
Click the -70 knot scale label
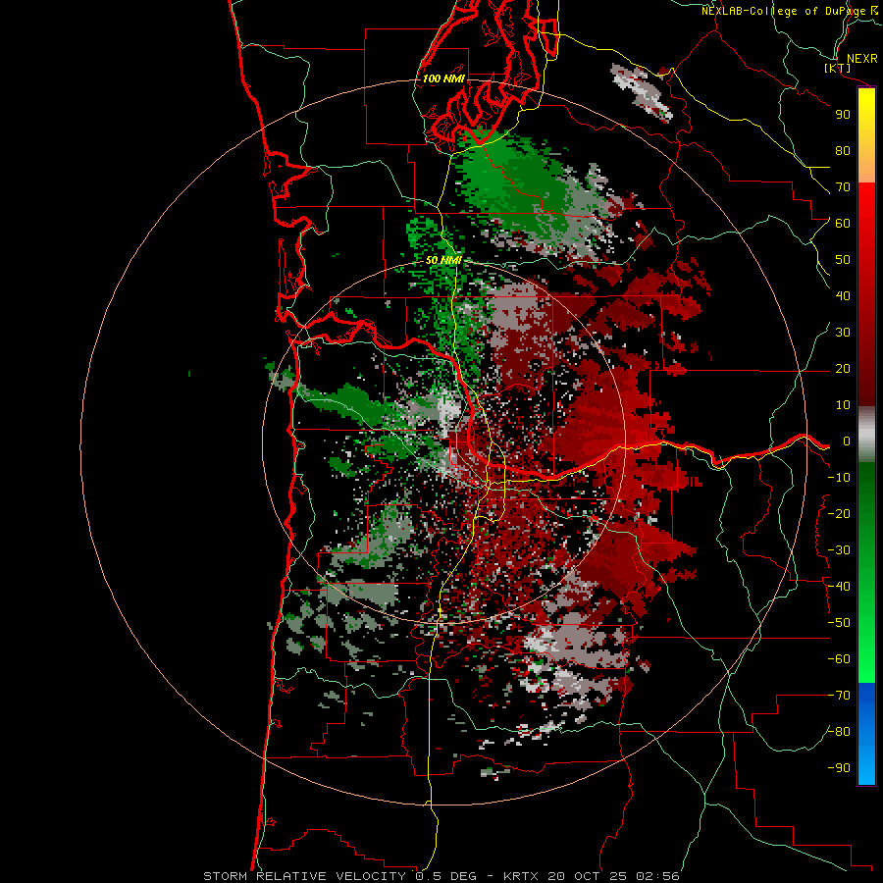tap(839, 696)
